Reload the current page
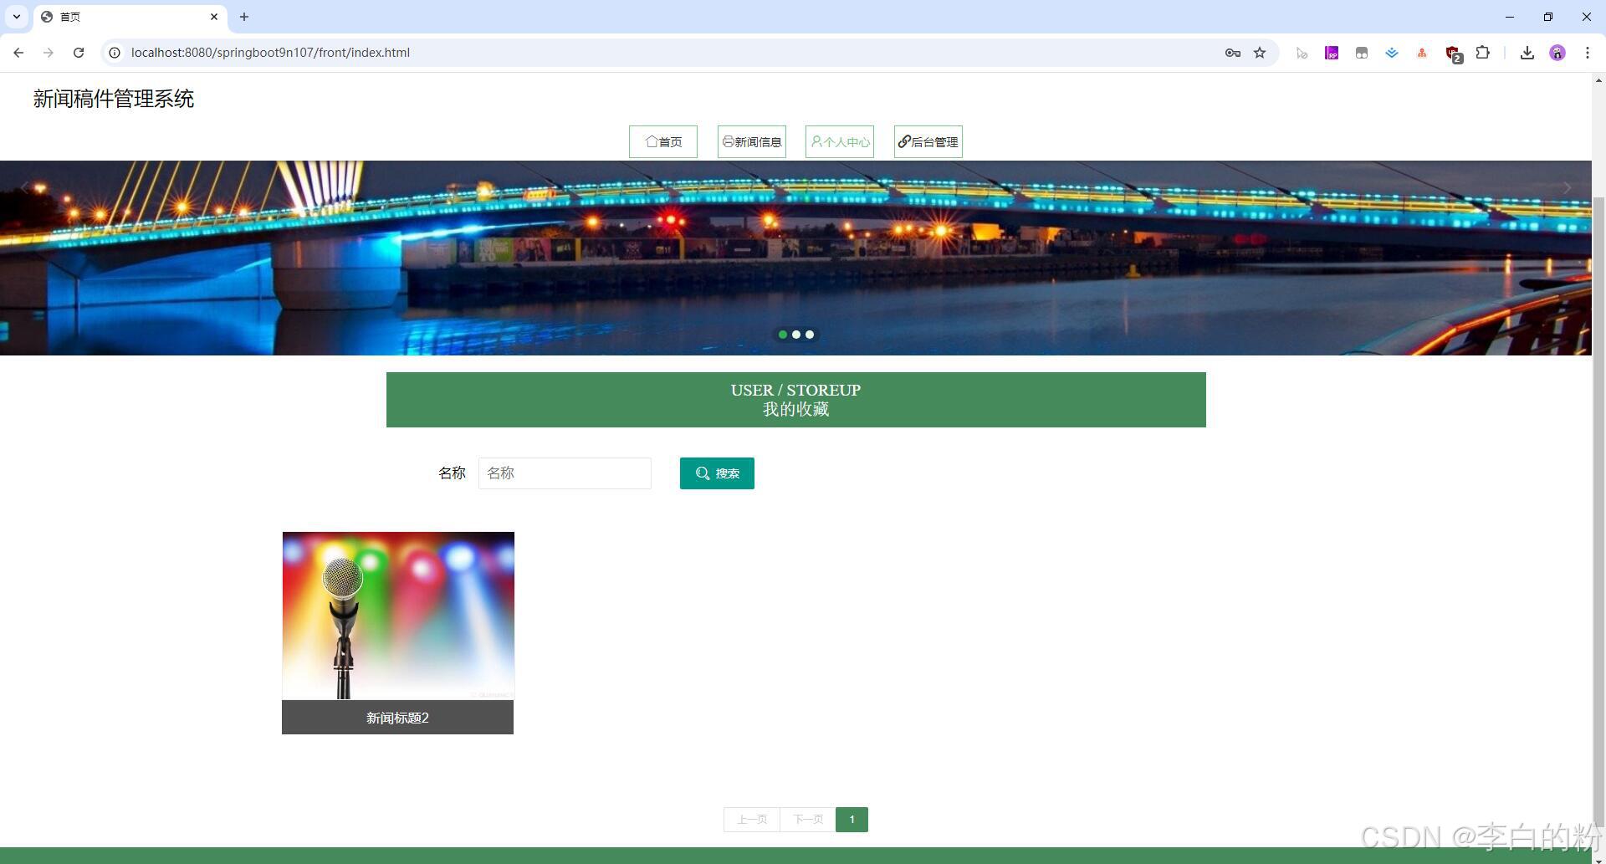Image resolution: width=1606 pixels, height=864 pixels. [79, 53]
